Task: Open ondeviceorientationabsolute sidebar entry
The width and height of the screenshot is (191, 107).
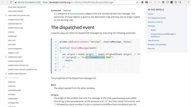Action: coord(23,70)
